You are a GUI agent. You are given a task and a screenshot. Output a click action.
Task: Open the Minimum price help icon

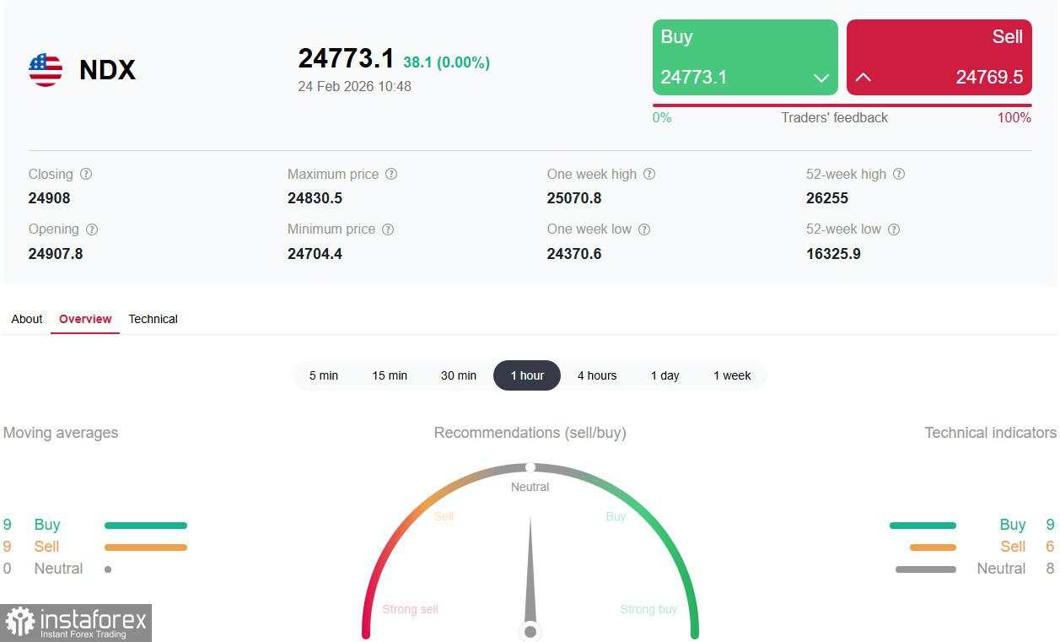387,229
